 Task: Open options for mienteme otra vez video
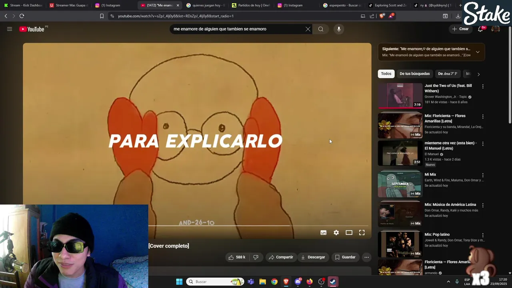(x=483, y=144)
